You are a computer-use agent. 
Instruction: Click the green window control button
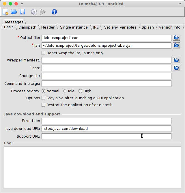pos(10,4)
